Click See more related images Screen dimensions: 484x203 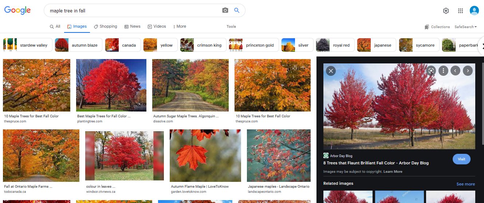(x=466, y=184)
